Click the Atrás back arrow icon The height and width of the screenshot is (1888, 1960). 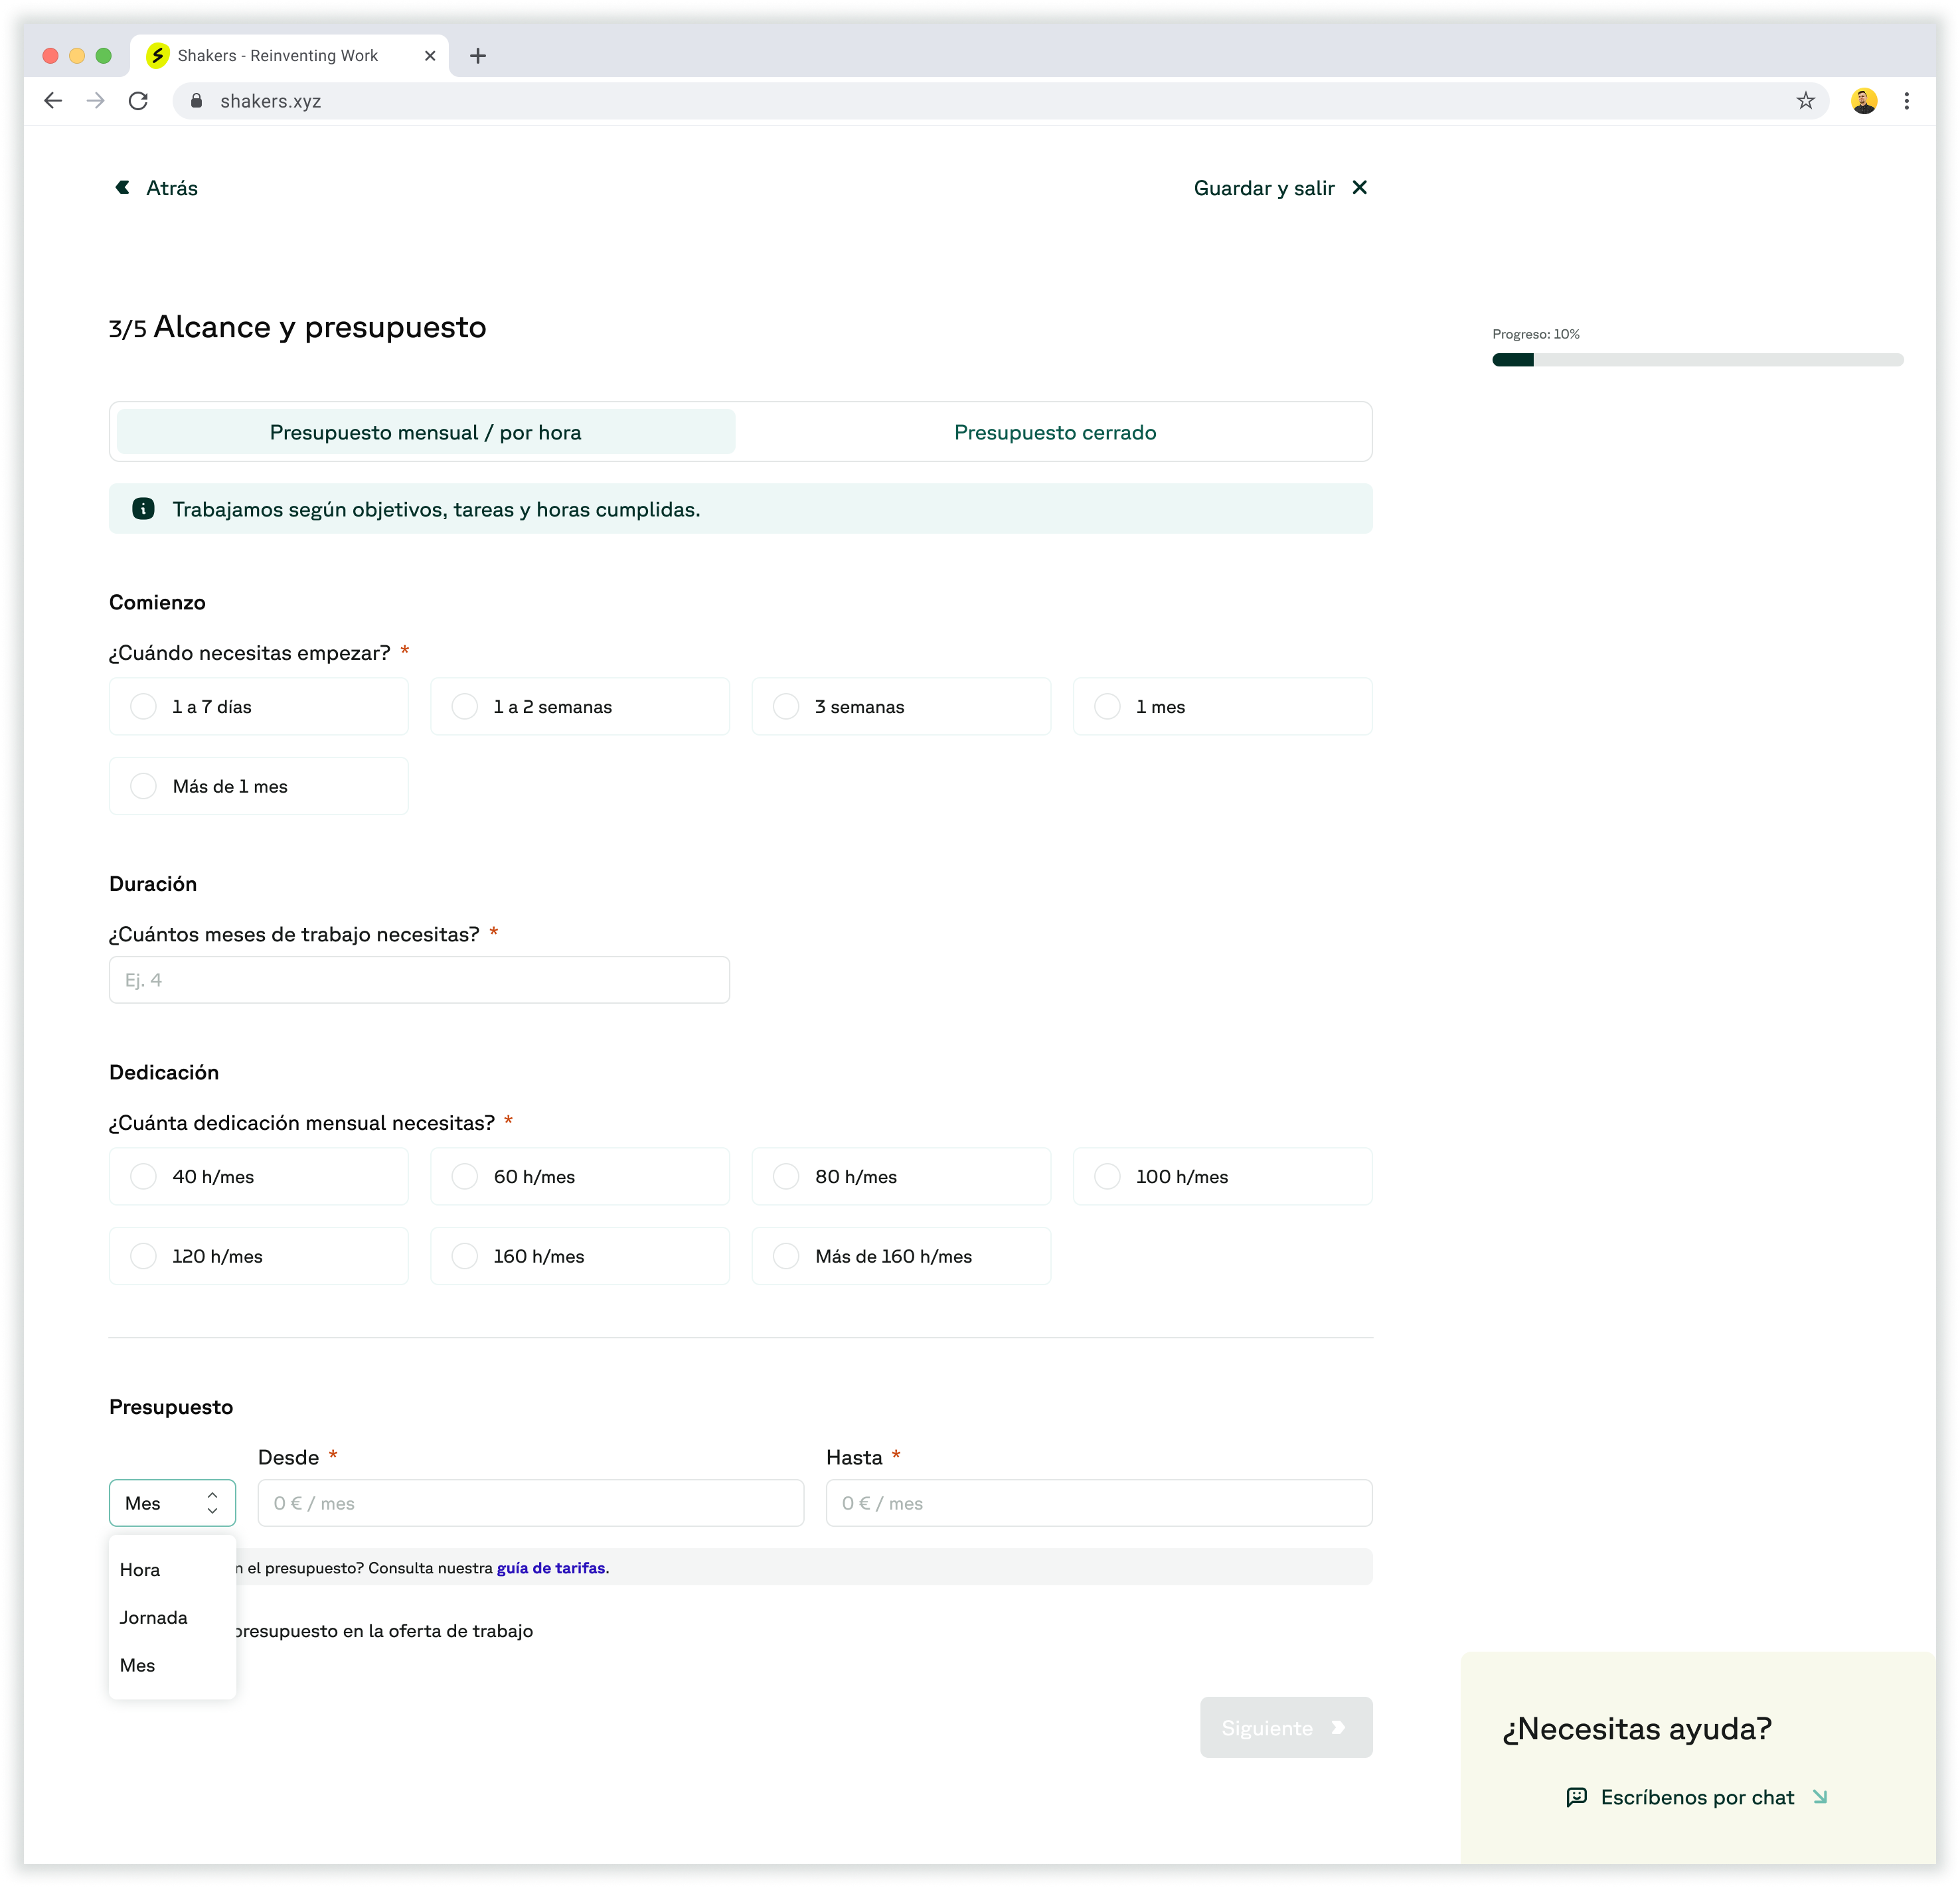click(x=122, y=187)
